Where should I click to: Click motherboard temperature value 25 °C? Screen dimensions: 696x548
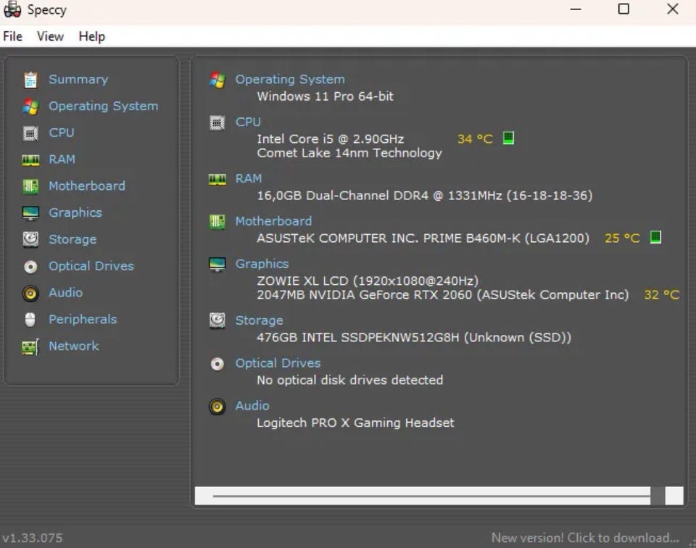[x=622, y=238]
